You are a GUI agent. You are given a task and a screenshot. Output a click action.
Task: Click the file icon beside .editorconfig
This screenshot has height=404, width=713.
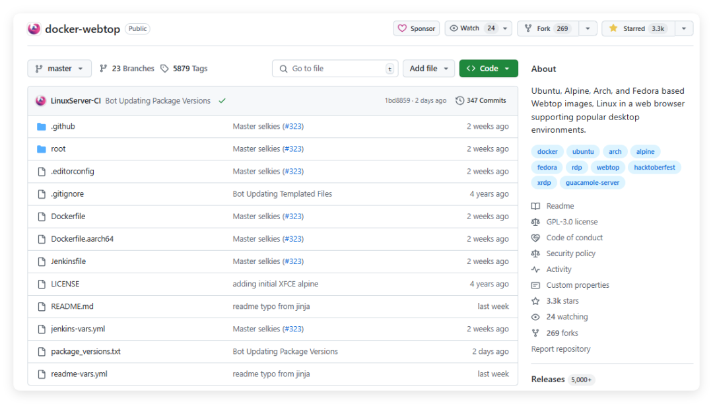coord(42,172)
